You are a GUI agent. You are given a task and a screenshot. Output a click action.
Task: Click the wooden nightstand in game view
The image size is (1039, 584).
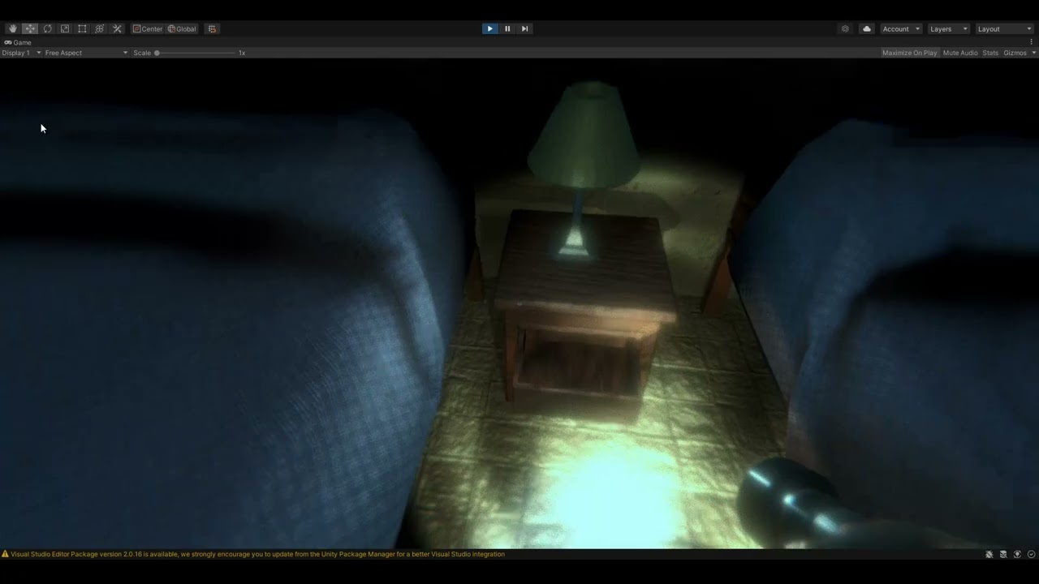(584, 312)
